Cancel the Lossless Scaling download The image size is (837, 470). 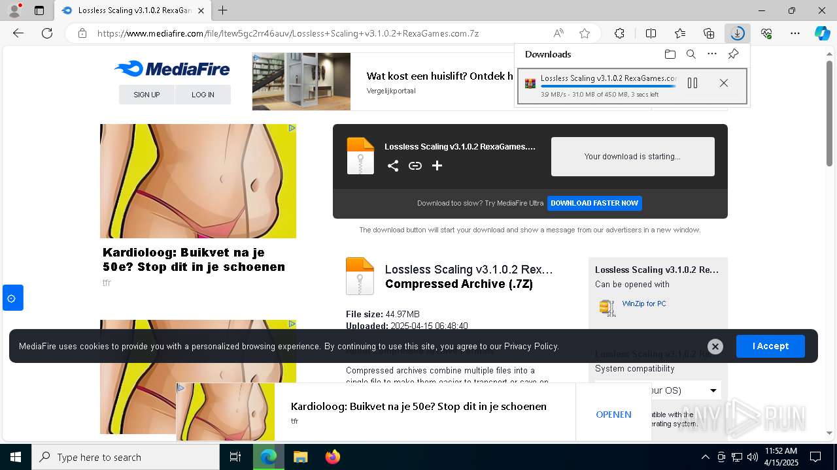coord(724,83)
